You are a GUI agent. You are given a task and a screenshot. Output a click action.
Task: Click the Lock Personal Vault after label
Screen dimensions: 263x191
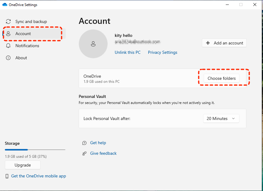coord(107,119)
